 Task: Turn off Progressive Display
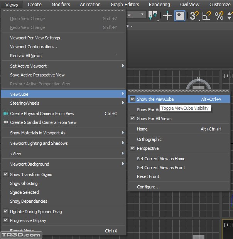pos(28,220)
